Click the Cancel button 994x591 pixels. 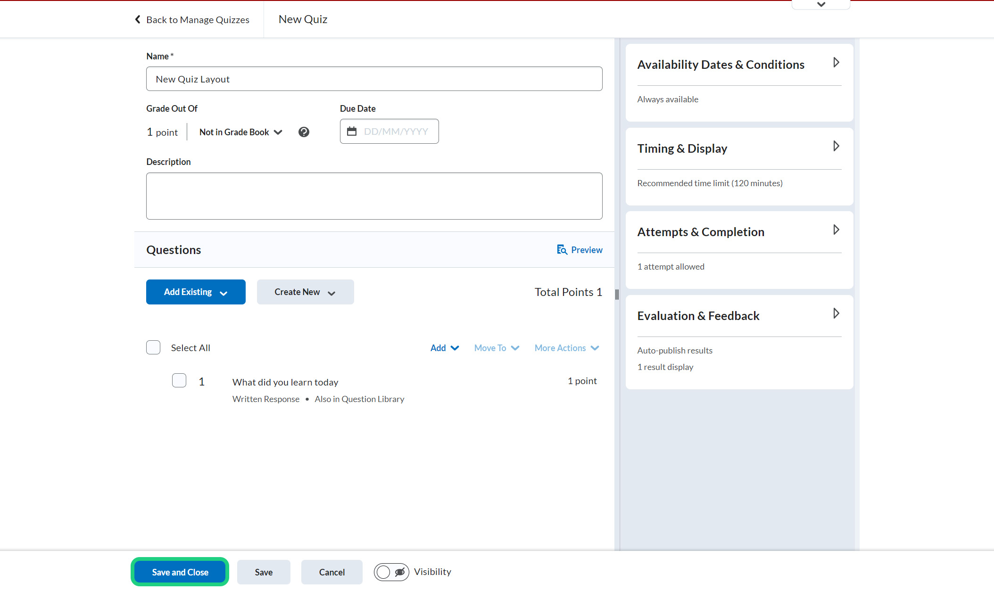click(x=331, y=572)
